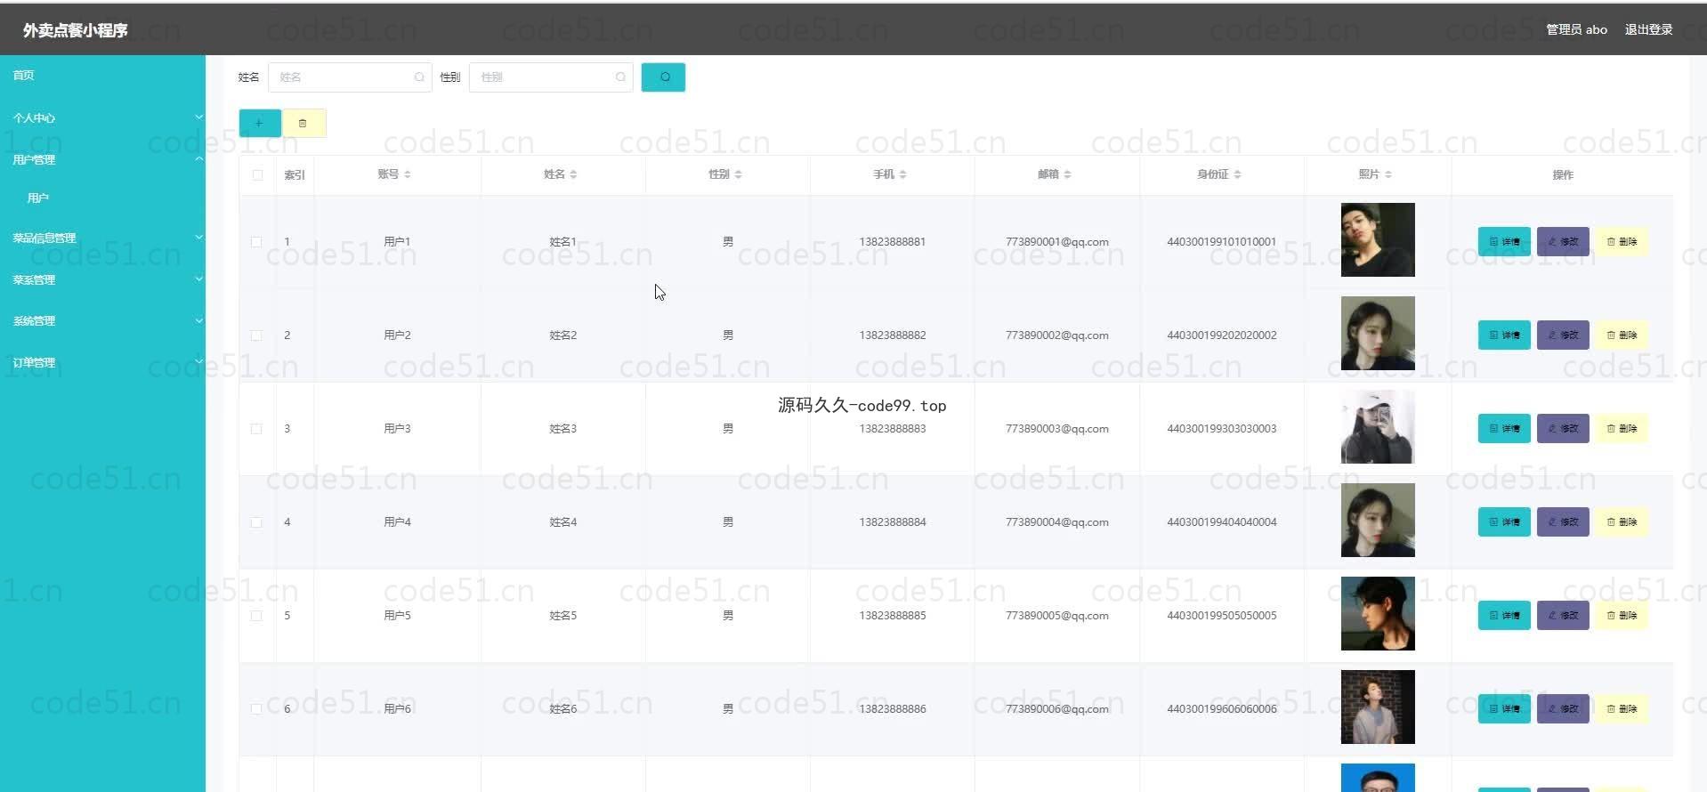Click 修改 for 用户6

pos(1563,709)
